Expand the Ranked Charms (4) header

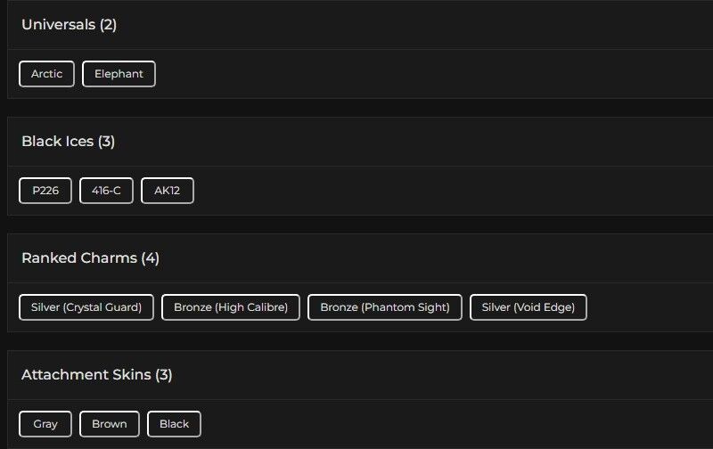[x=90, y=258]
